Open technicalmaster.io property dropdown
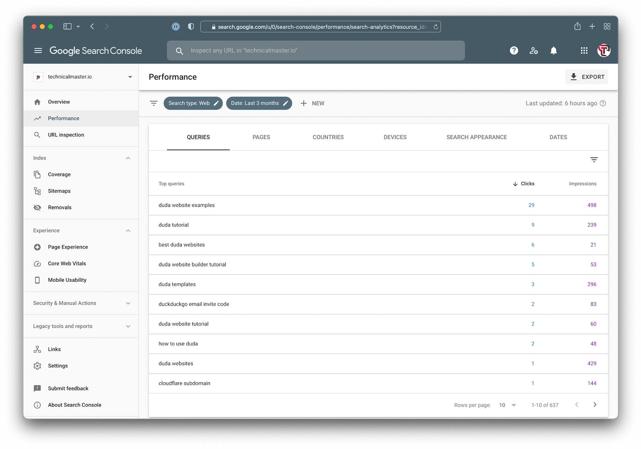This screenshot has height=449, width=641. click(x=130, y=77)
